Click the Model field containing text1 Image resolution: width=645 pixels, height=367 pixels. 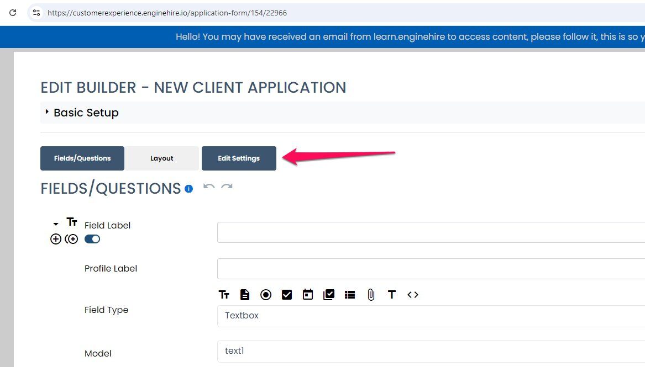point(431,351)
